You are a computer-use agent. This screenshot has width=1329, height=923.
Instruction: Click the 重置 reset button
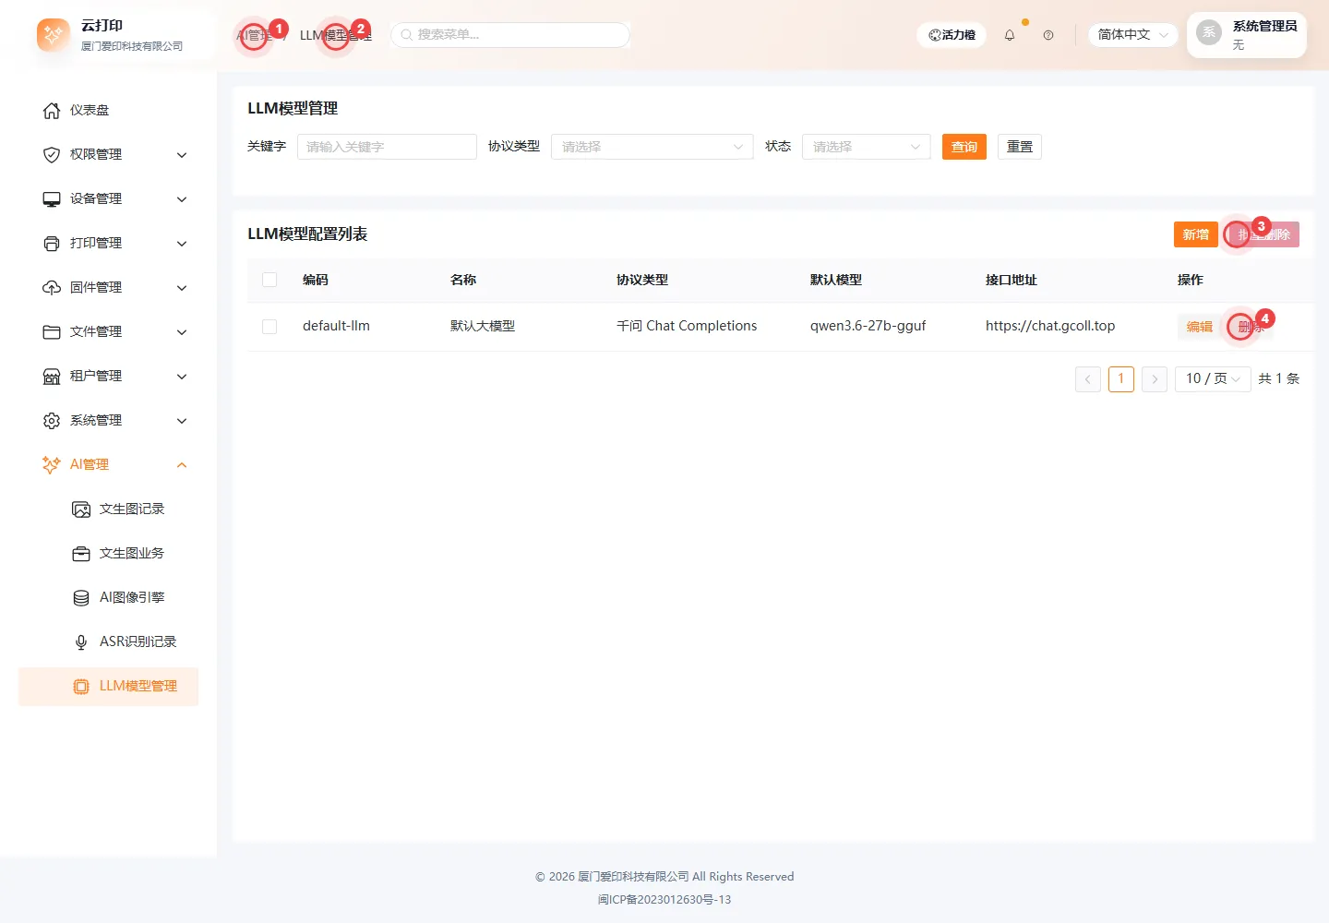(1020, 147)
